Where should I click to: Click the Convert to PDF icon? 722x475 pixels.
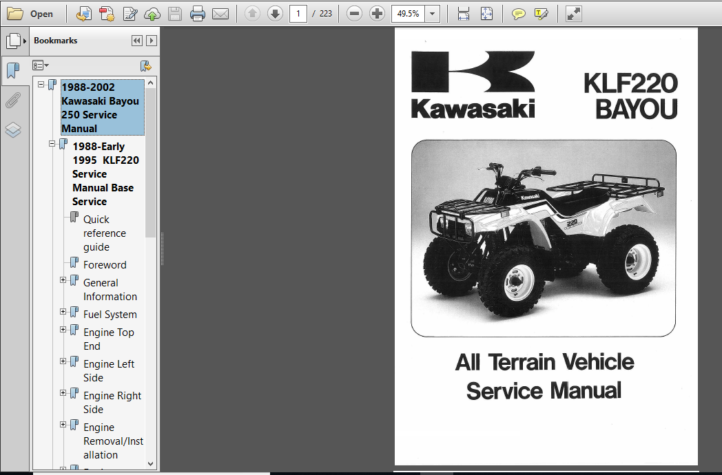point(107,14)
